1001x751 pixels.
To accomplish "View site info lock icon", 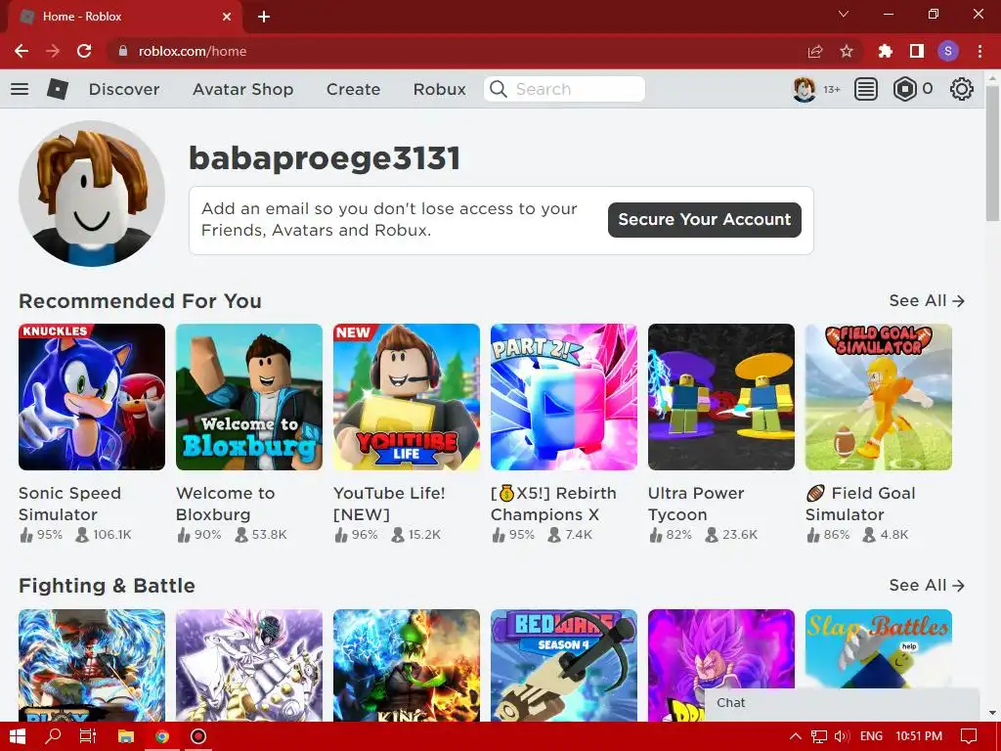I will coord(123,51).
